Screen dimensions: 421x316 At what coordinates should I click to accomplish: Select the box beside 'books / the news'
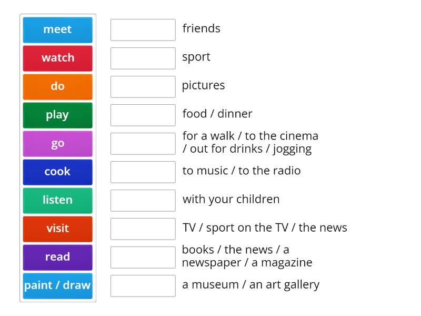[x=143, y=258]
